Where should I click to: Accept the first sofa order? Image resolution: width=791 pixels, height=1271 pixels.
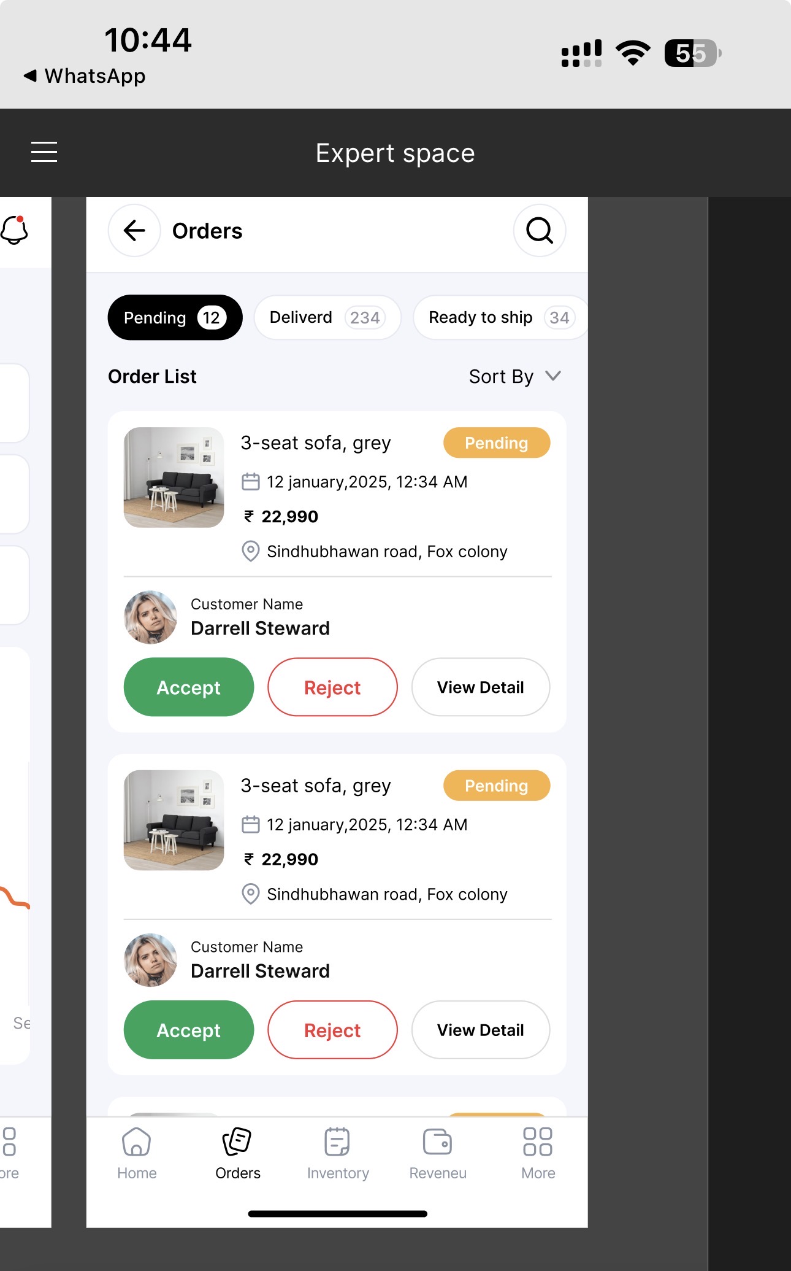[189, 687]
